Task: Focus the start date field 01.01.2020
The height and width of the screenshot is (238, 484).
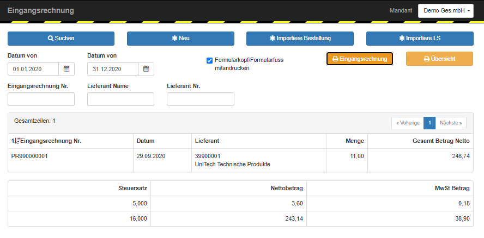Action: pyautogui.click(x=33, y=69)
